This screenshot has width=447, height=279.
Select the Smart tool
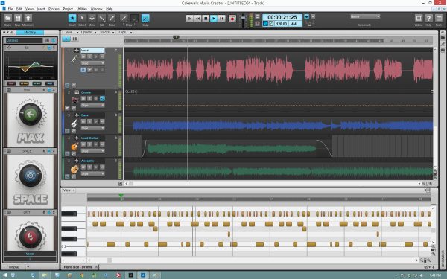tap(72, 18)
